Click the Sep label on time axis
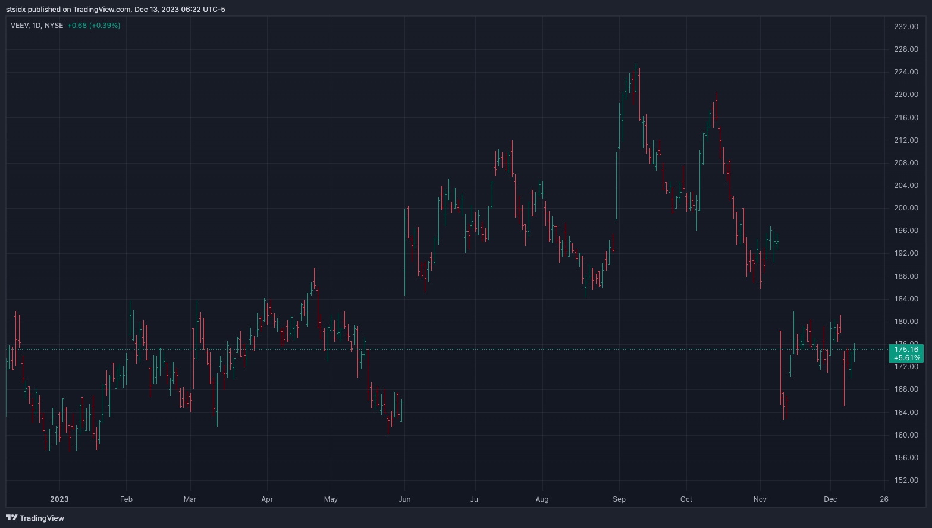932x528 pixels. tap(619, 499)
